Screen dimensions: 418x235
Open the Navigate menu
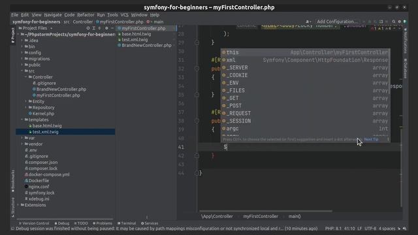[x=53, y=15]
